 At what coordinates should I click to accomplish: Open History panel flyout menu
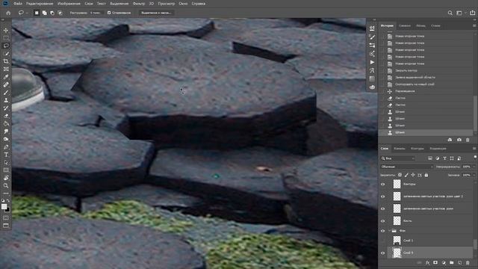coord(474,25)
